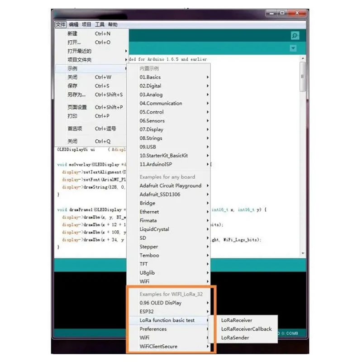Select LoRa function basic test entry
The height and width of the screenshot is (362, 362).
[x=169, y=320]
